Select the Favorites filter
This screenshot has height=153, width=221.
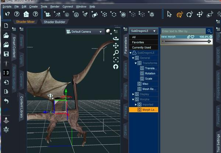(138, 42)
